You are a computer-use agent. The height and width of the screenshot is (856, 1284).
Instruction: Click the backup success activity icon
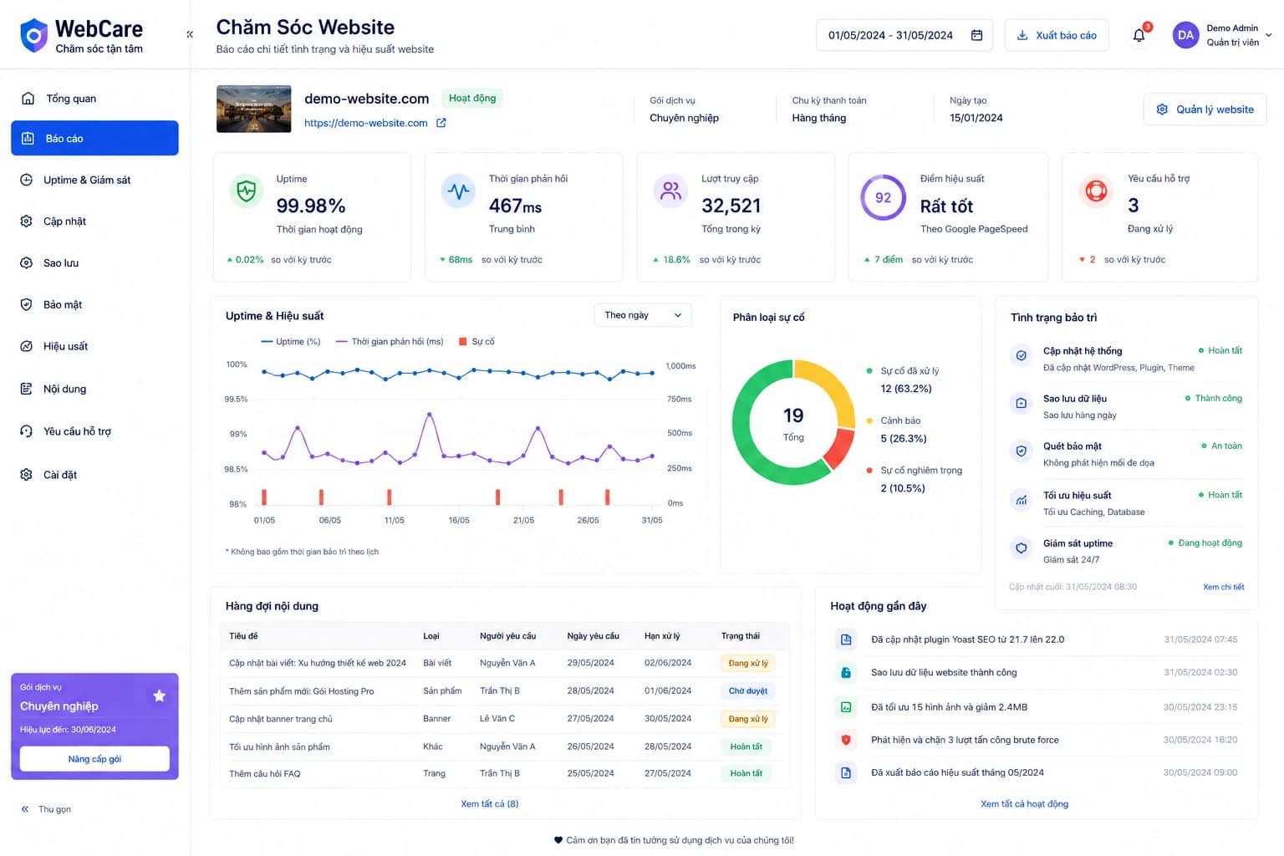(x=846, y=672)
